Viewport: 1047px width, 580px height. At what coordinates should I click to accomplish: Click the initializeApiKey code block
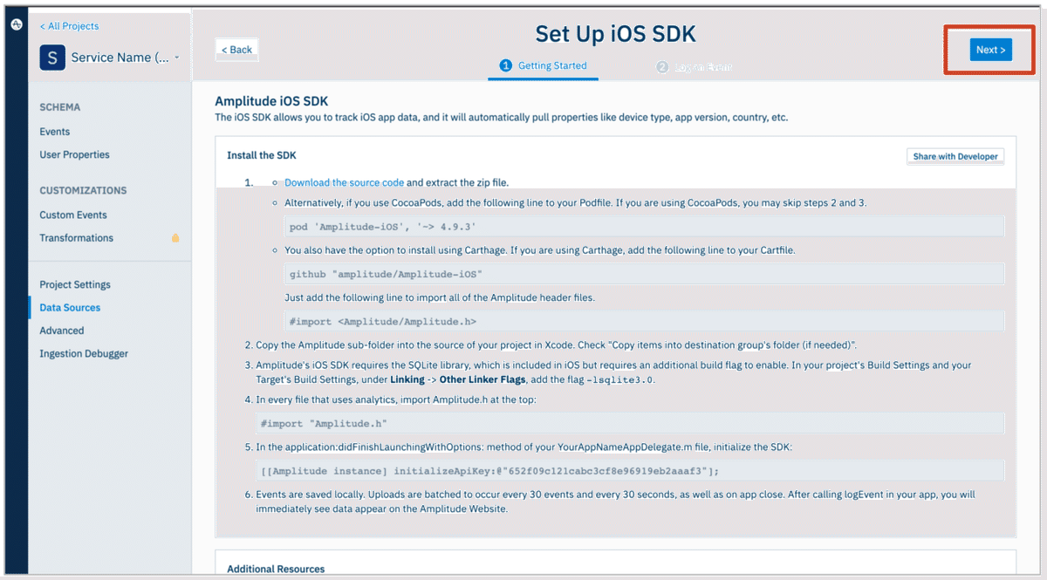[630, 471]
